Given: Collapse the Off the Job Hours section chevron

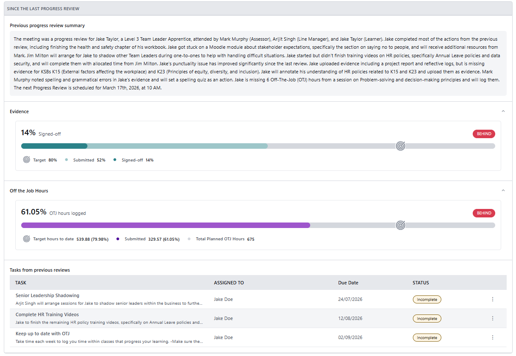Looking at the screenshot, I should (x=503, y=191).
